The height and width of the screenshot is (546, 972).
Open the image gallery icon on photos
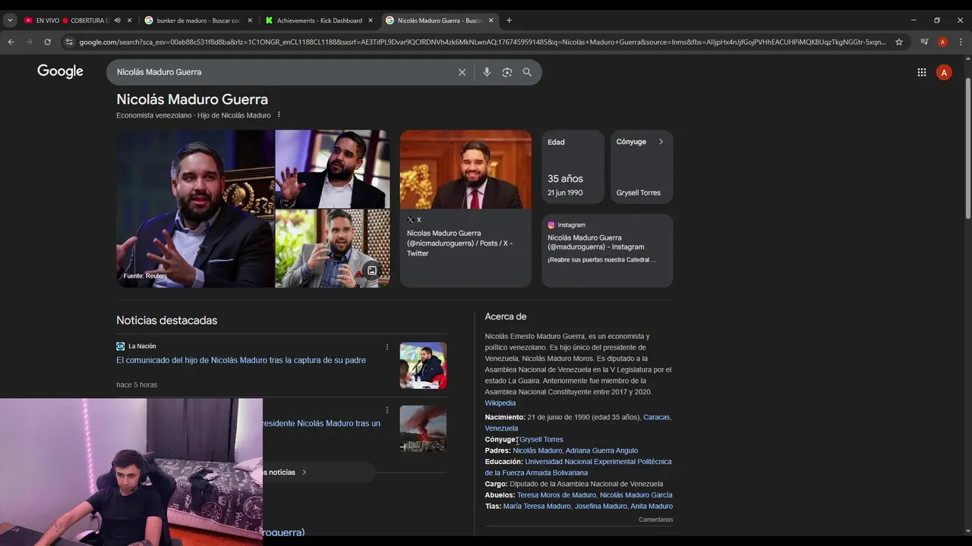tap(372, 271)
